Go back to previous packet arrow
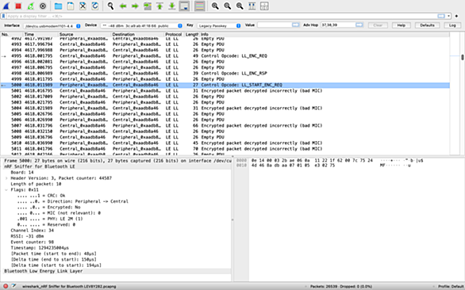This screenshot has height=290, width=465. tap(123, 6)
